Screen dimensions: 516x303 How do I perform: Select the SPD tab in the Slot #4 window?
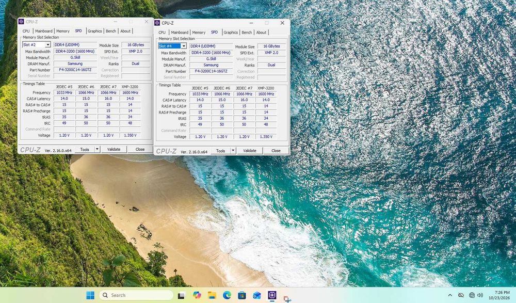click(214, 32)
